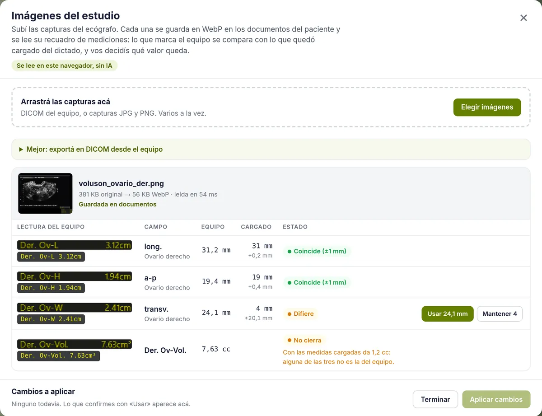Click the Coincide badge in the long. row
The image size is (542, 416).
(317, 251)
